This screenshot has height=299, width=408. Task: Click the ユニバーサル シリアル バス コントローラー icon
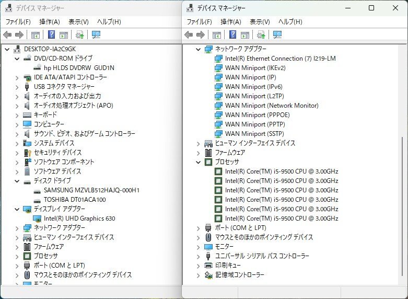tap(208, 256)
